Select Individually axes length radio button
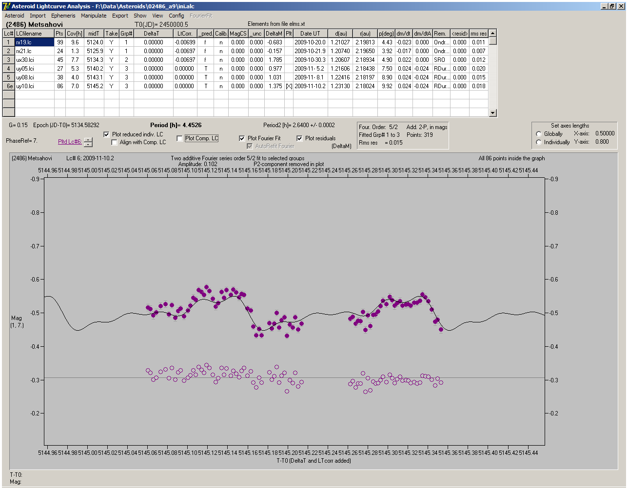The width and height of the screenshot is (628, 488). (539, 142)
